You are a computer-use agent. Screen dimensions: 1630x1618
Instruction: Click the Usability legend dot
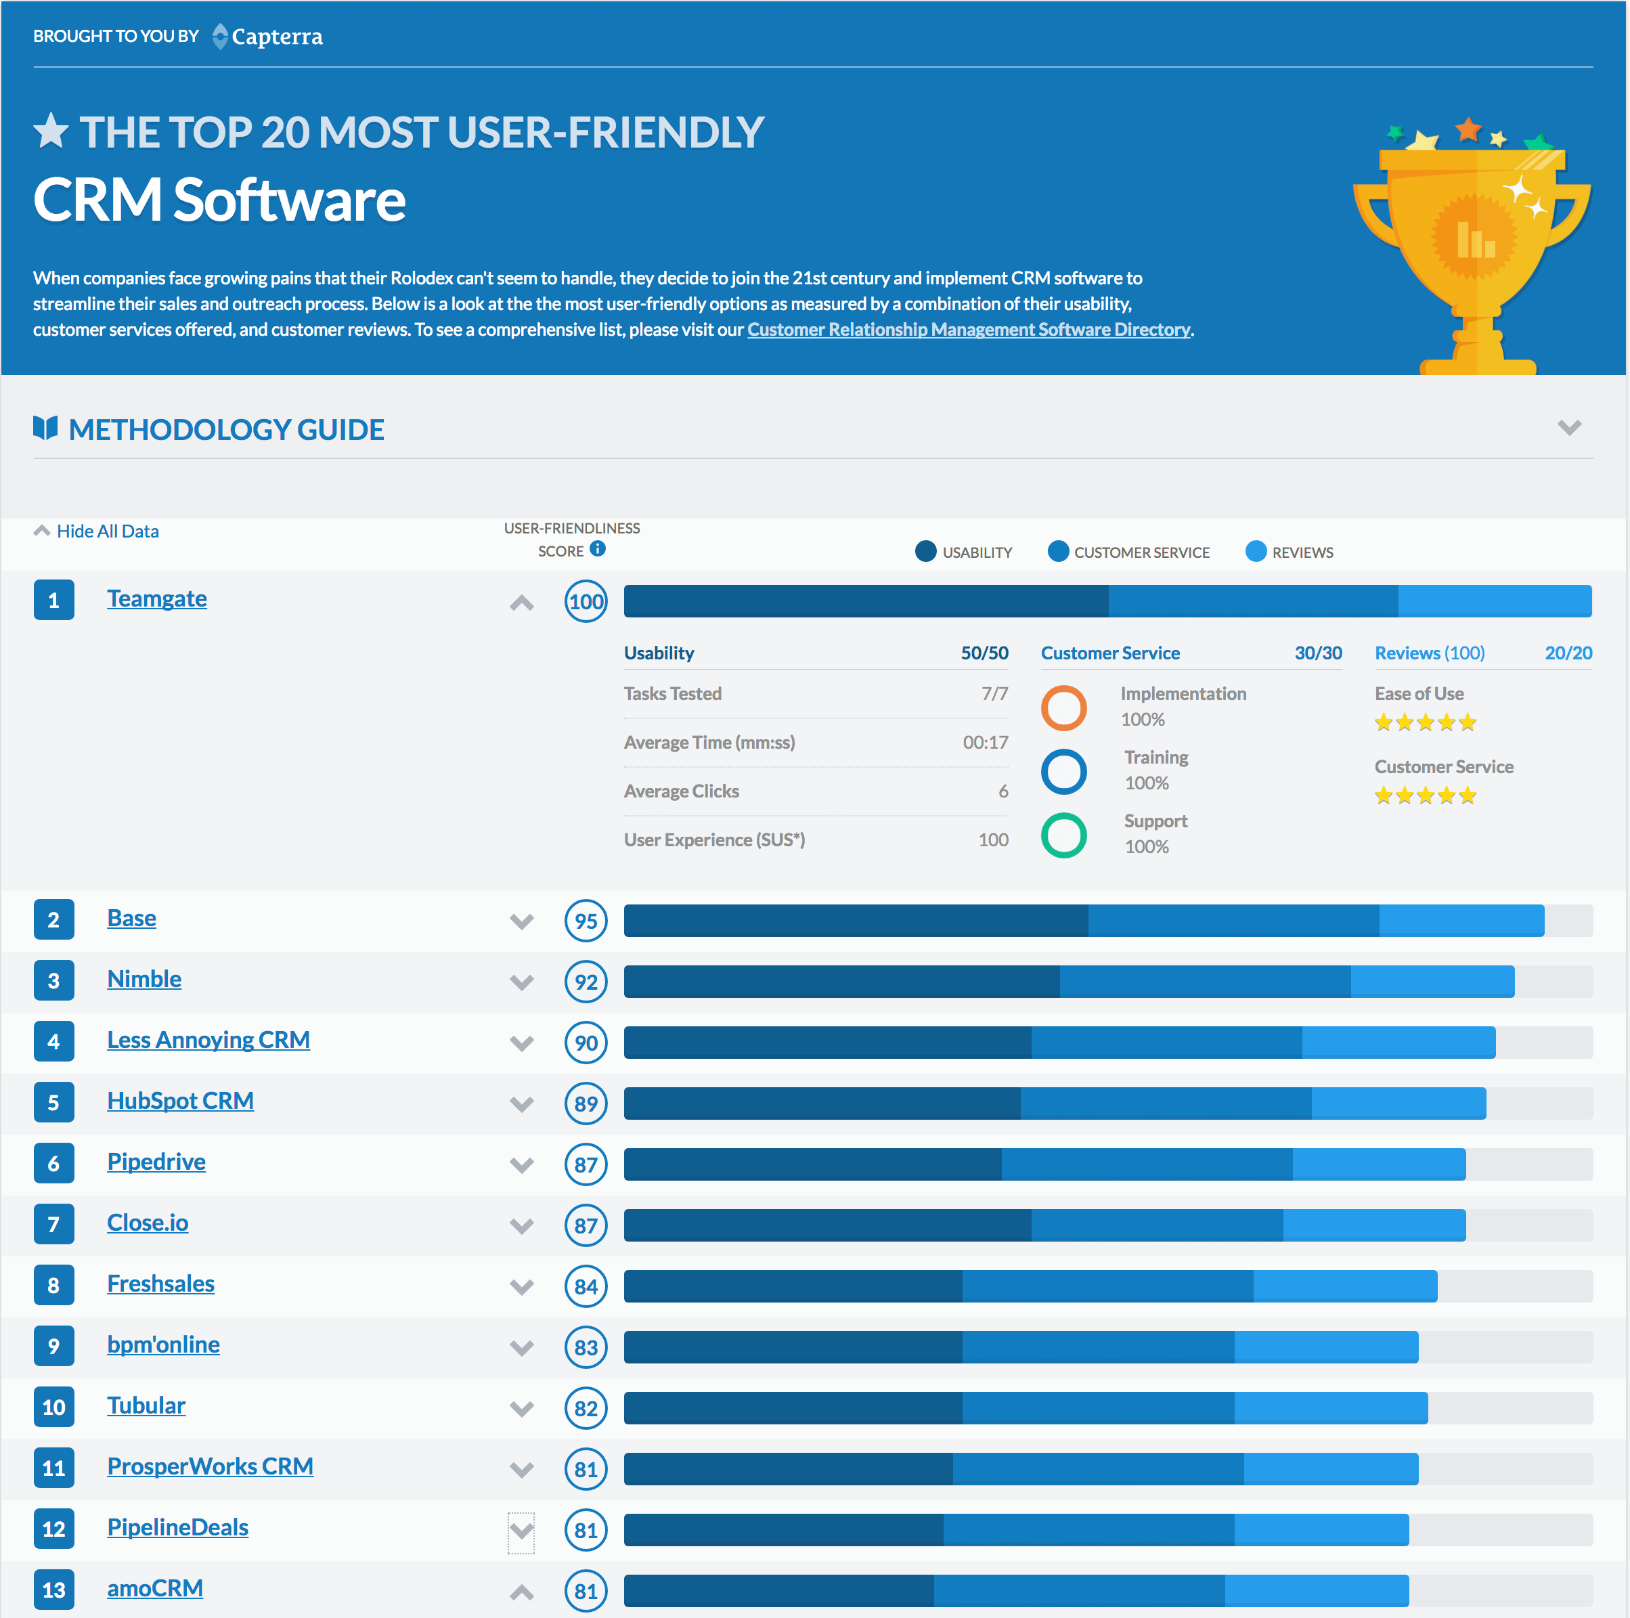point(925,551)
